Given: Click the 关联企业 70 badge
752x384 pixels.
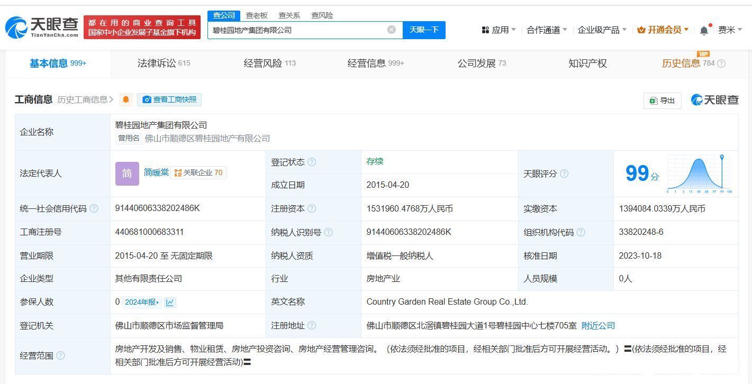Looking at the screenshot, I should pos(198,173).
